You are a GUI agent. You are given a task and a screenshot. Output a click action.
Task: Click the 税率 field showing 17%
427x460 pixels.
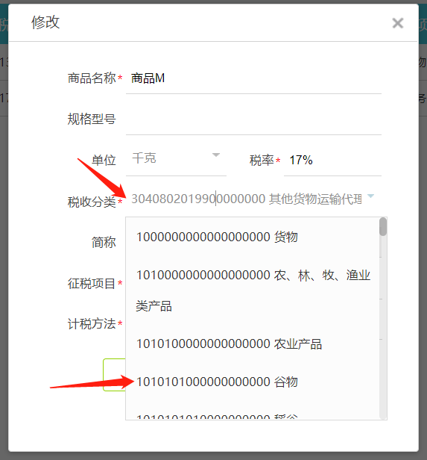(x=332, y=160)
